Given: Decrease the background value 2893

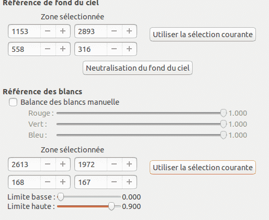Looking at the screenshot, I should 114,31.
